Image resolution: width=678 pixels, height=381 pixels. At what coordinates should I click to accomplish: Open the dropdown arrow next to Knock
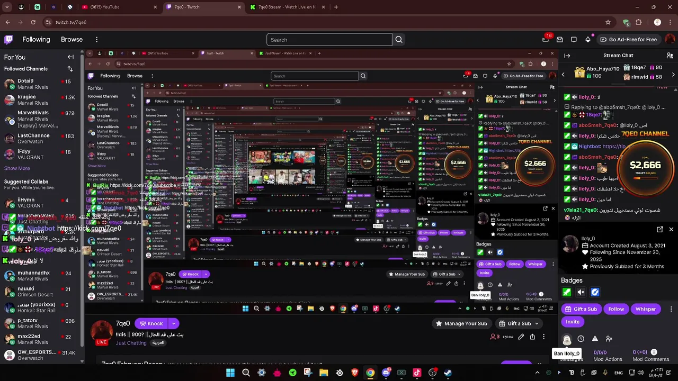click(174, 323)
